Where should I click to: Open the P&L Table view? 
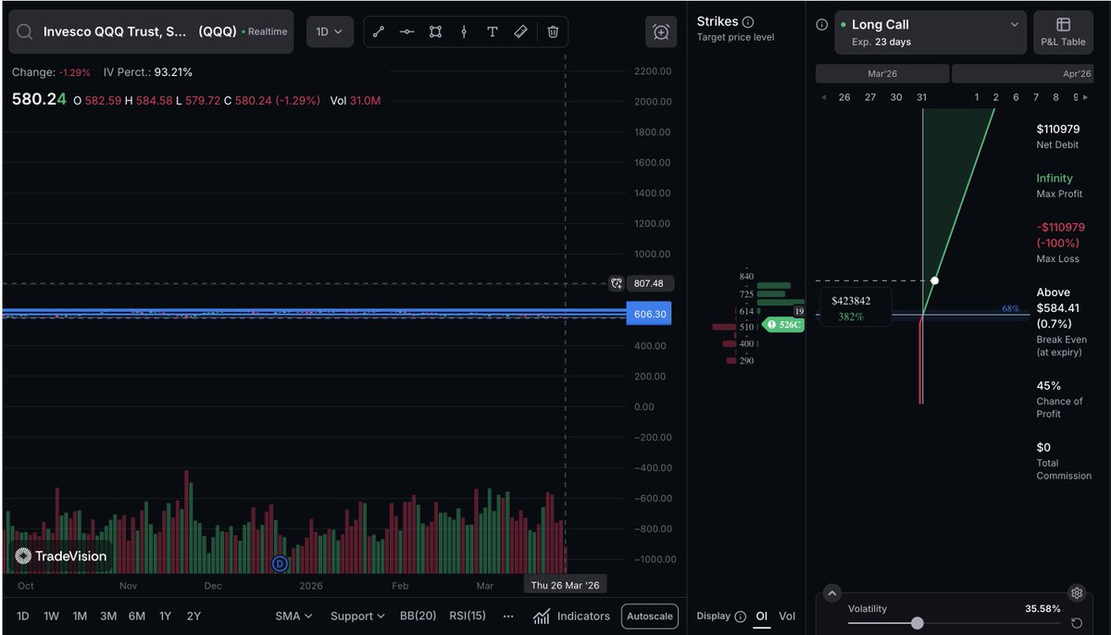(x=1063, y=32)
